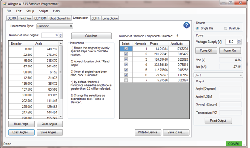Open the Scripts menu
Screen dimensions: 250x148
43,11
